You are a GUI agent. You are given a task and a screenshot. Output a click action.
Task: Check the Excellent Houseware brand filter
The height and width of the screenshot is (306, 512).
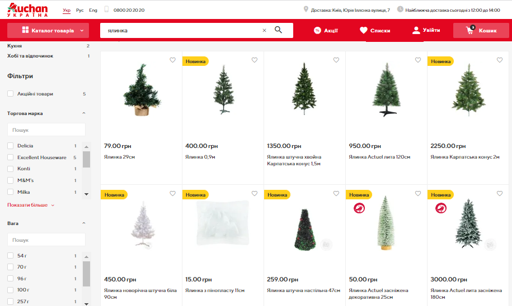click(x=11, y=157)
